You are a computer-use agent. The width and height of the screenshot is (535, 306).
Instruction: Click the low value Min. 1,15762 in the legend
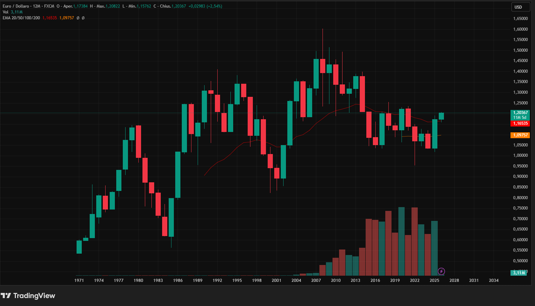[x=140, y=6]
